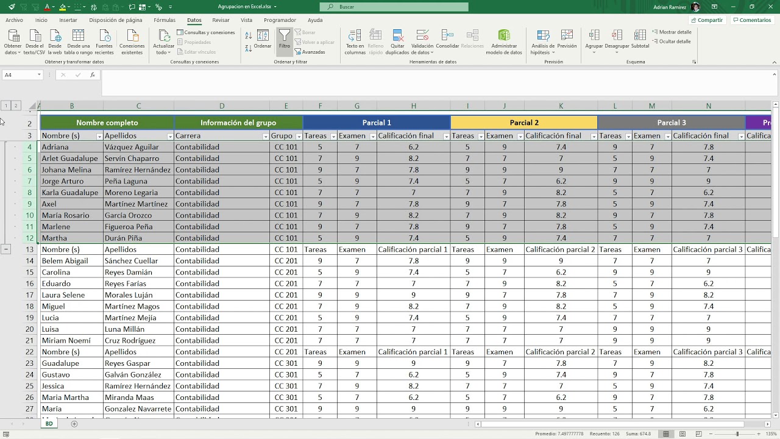Open Análisis de hipótesis menu
The image size is (780, 439).
pos(543,41)
